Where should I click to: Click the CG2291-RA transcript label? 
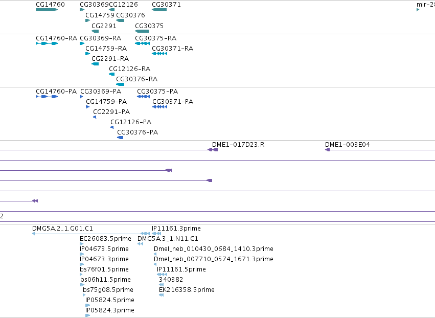[110, 59]
